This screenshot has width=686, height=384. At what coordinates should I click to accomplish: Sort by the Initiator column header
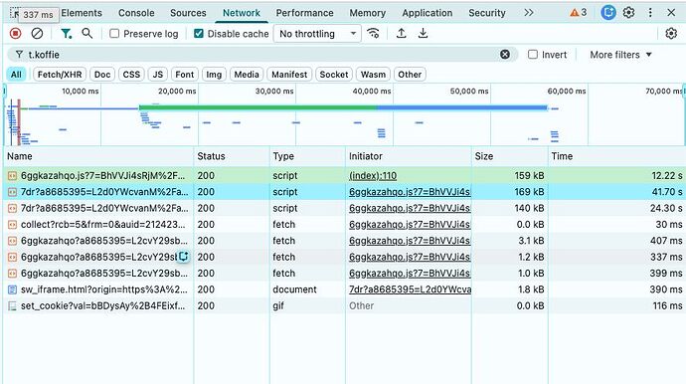(x=409, y=156)
